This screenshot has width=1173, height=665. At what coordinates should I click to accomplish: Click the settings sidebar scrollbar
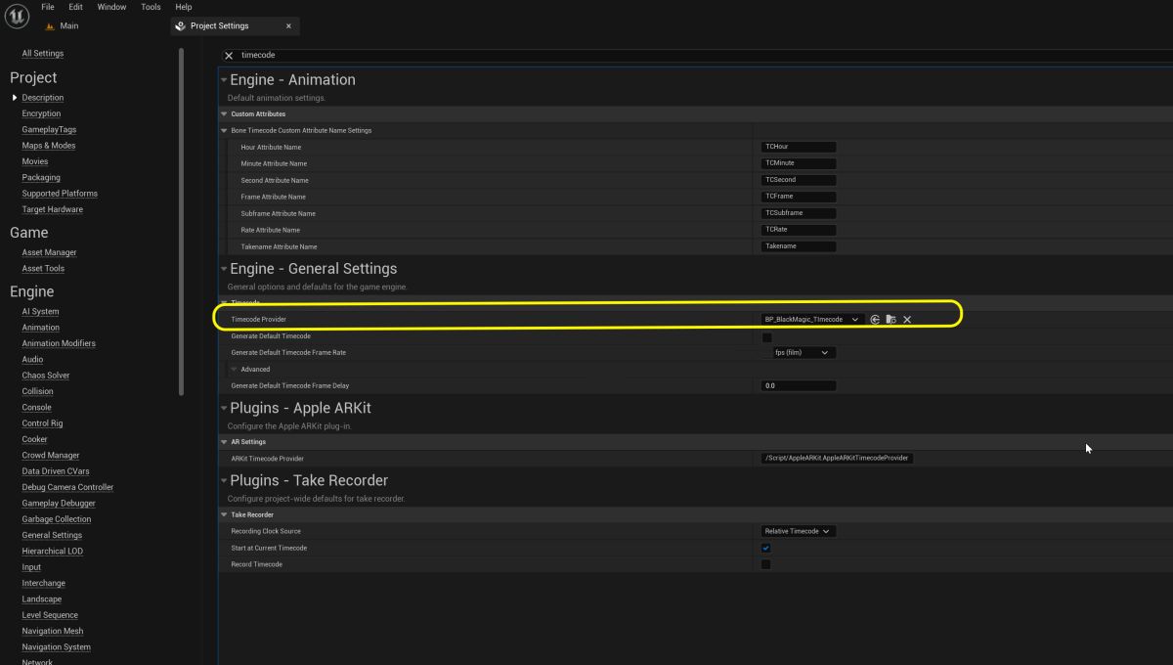tap(182, 221)
